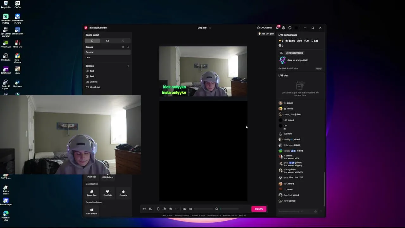Open the screen share layout icon
The width and height of the screenshot is (405, 228).
click(151, 209)
